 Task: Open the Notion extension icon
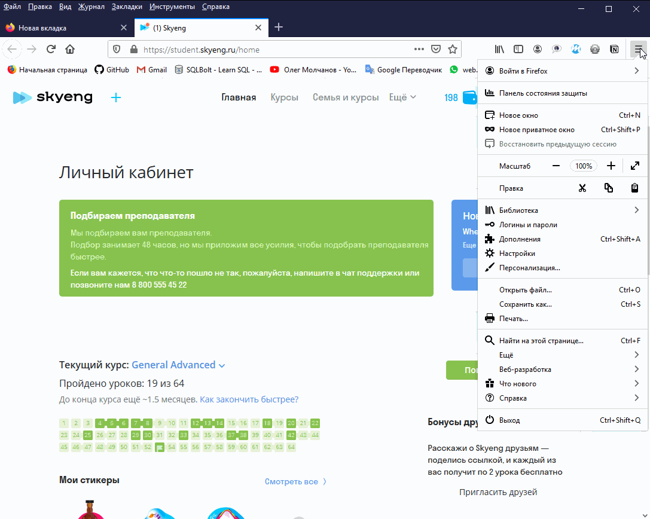pyautogui.click(x=614, y=50)
